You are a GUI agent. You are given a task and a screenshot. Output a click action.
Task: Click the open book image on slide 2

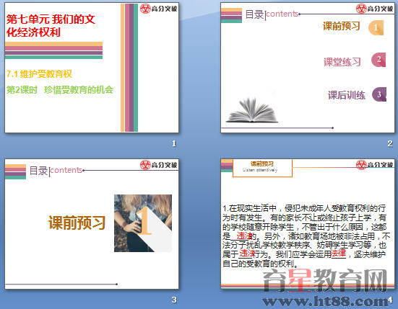click(252, 109)
